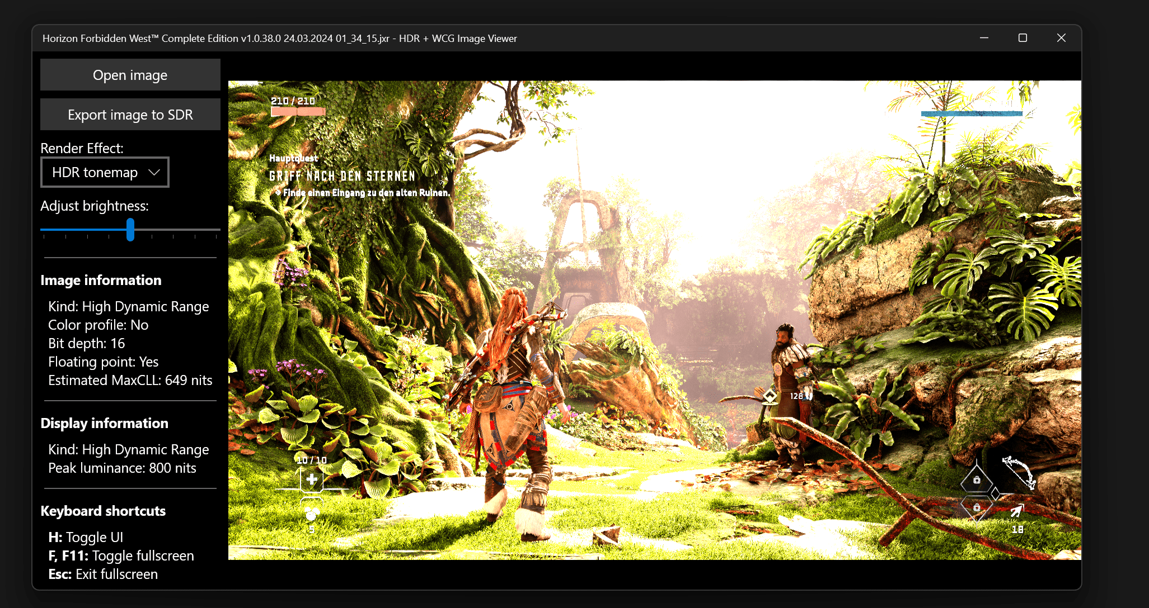Select the 'Estimated MaxCLL: 649 nits' text

coord(130,381)
